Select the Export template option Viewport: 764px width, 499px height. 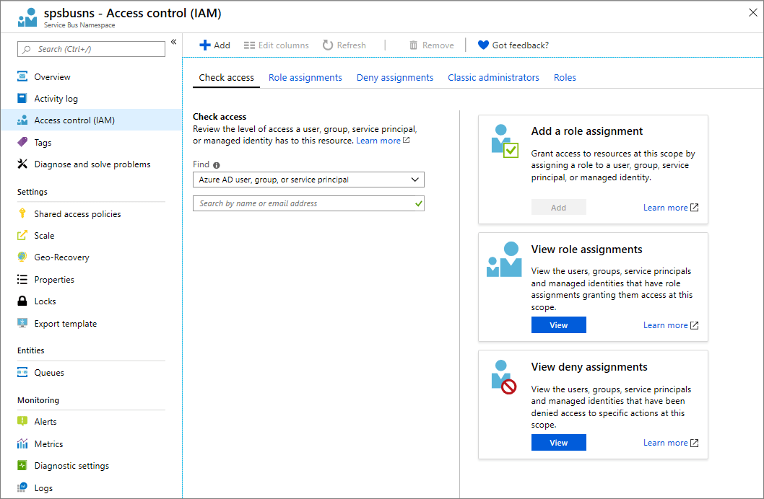(66, 323)
